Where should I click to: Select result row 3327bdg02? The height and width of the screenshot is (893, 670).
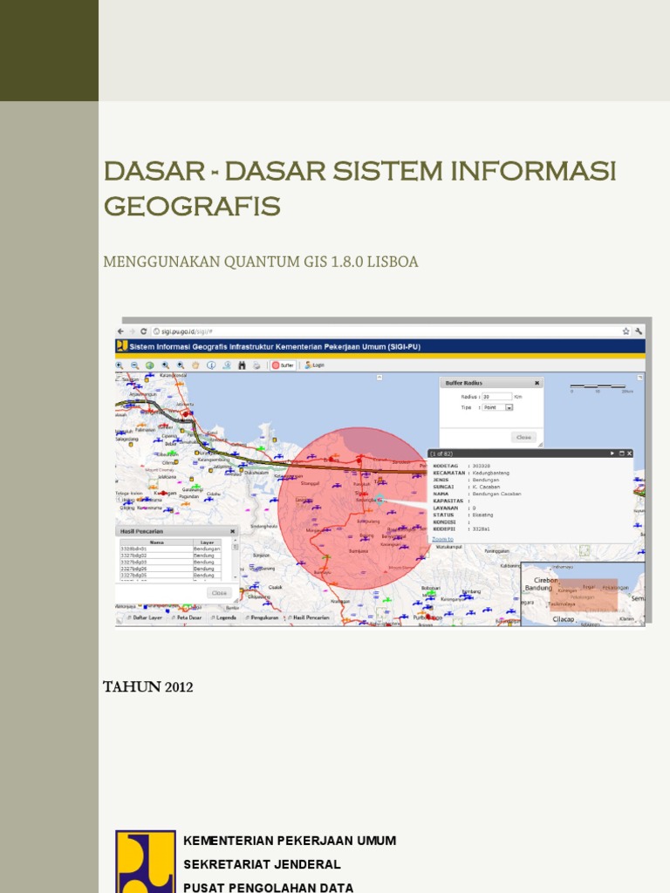pyautogui.click(x=170, y=556)
